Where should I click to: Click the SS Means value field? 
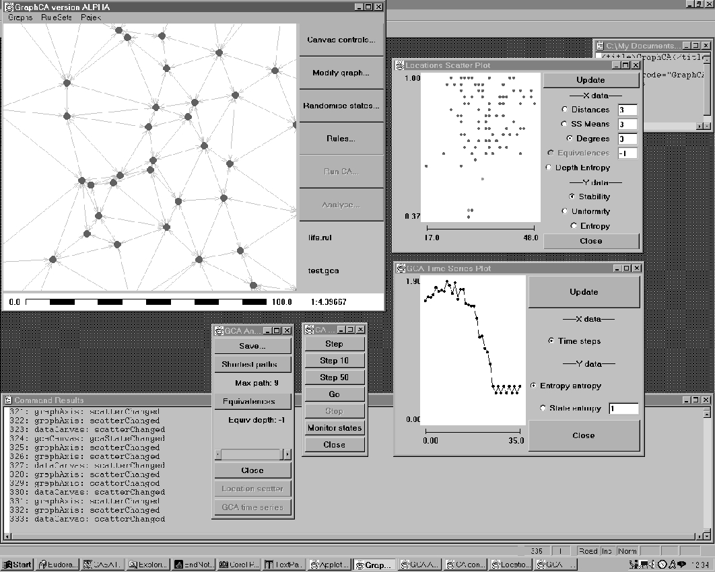point(627,124)
